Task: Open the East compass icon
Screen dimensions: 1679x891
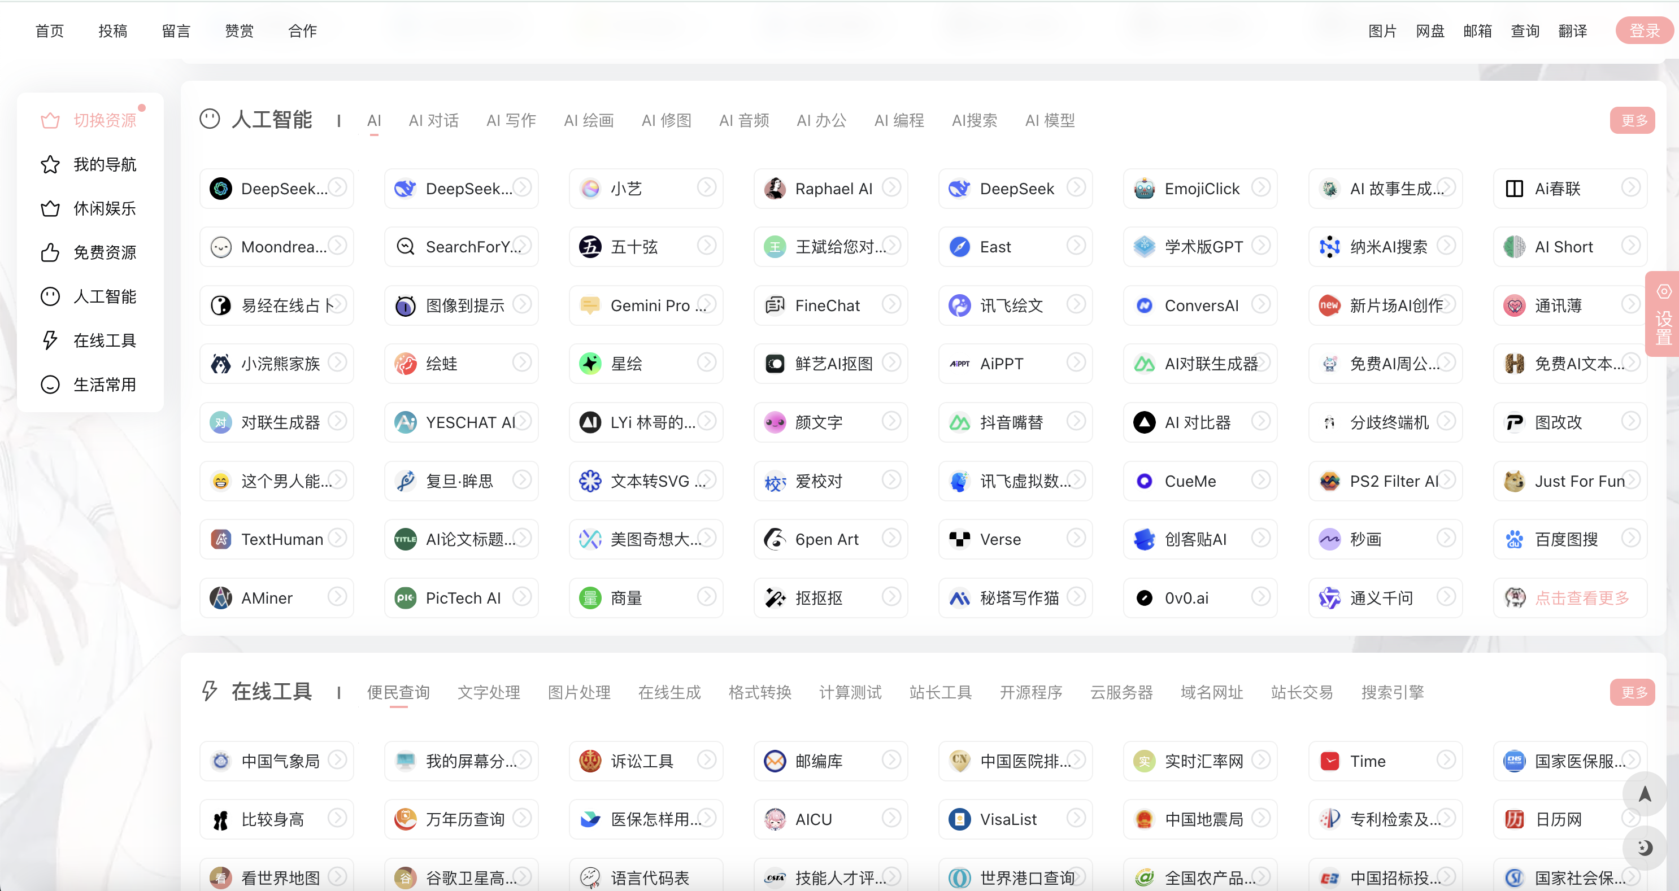Action: click(x=959, y=247)
